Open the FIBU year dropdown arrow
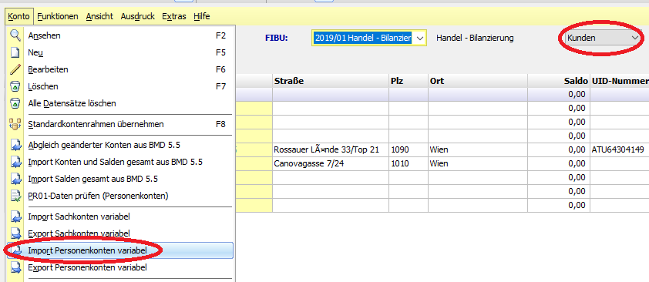This screenshot has width=649, height=282. (x=420, y=39)
